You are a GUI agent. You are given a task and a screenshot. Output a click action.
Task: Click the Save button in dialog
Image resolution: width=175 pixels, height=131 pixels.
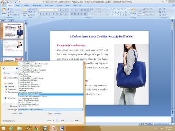tap(62, 120)
